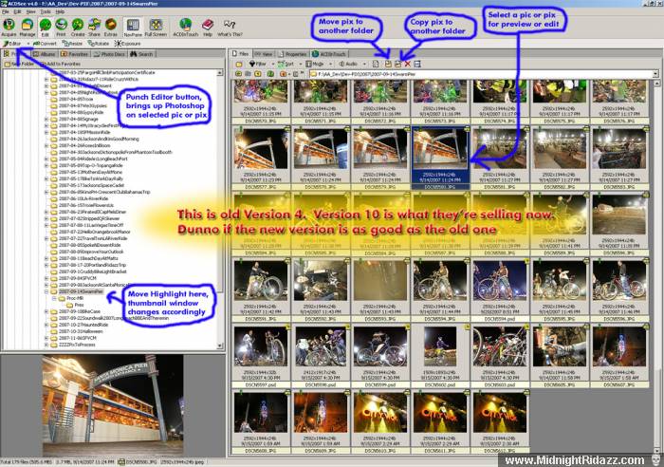
Task: Select the Edit icon in the main toolbar
Action: coord(45,28)
